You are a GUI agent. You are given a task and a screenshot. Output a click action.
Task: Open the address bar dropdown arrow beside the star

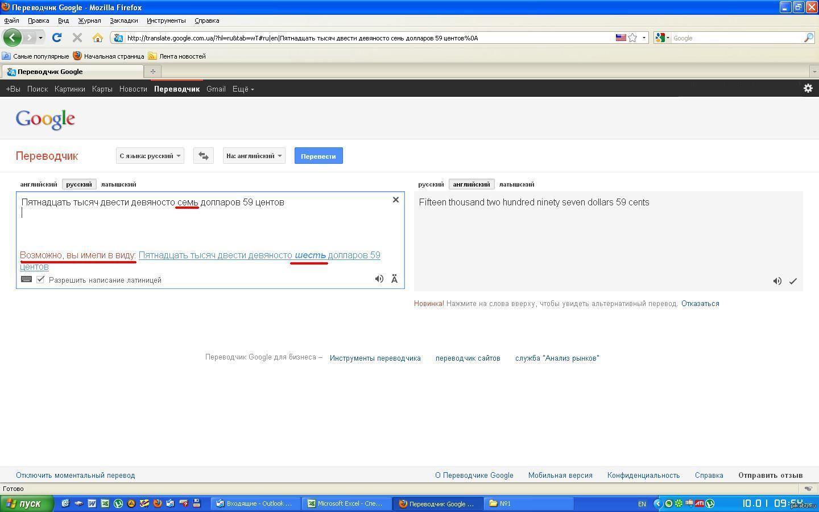(x=644, y=38)
